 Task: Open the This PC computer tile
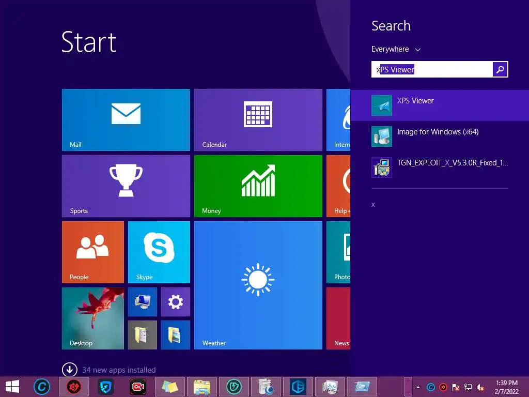tap(143, 302)
